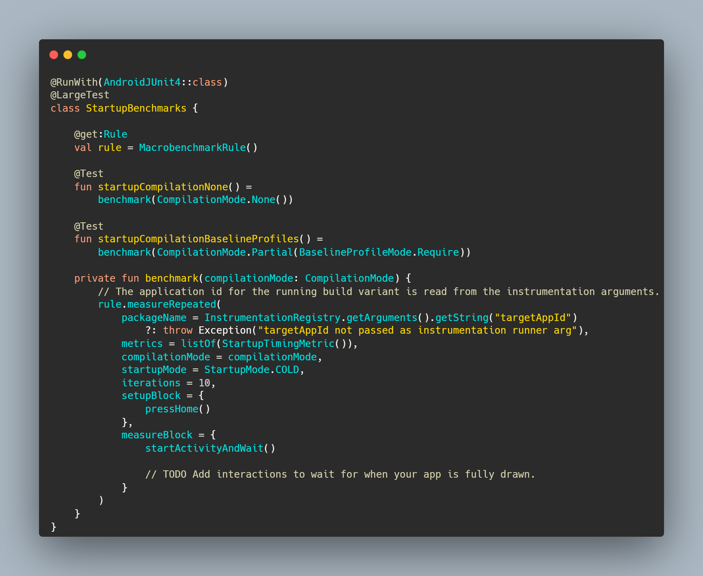The width and height of the screenshot is (703, 576).
Task: Click the @LargeTest annotation
Action: (80, 95)
